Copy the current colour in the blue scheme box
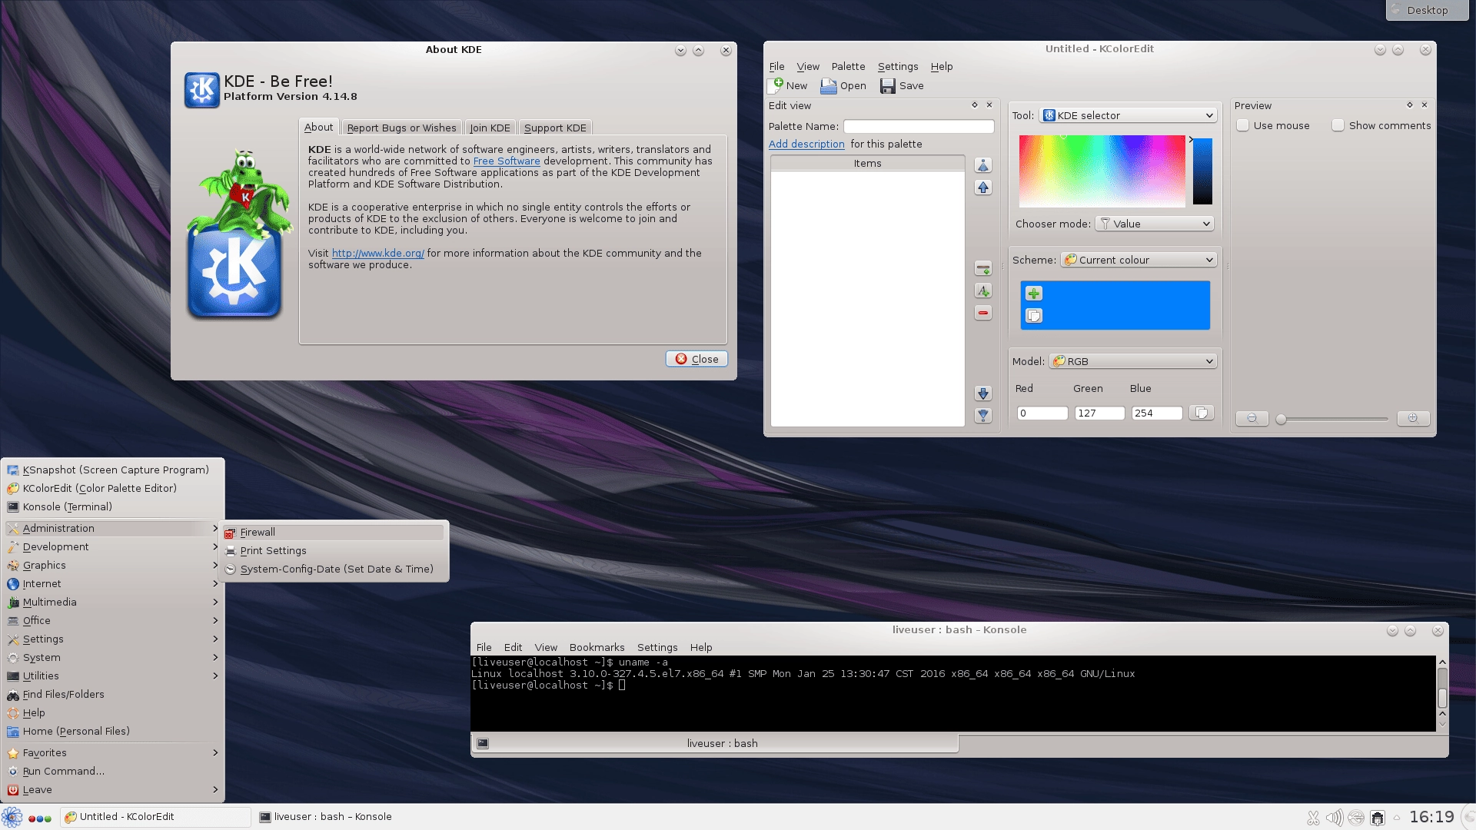Screen dimensions: 1476x830 [1034, 316]
